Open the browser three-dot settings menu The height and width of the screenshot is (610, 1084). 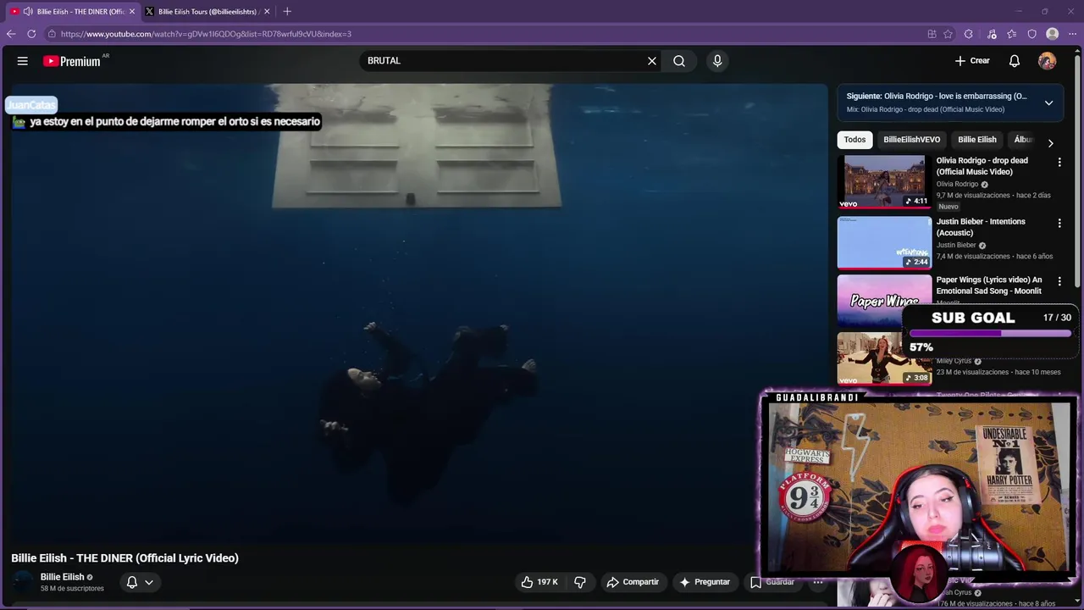click(x=1072, y=34)
